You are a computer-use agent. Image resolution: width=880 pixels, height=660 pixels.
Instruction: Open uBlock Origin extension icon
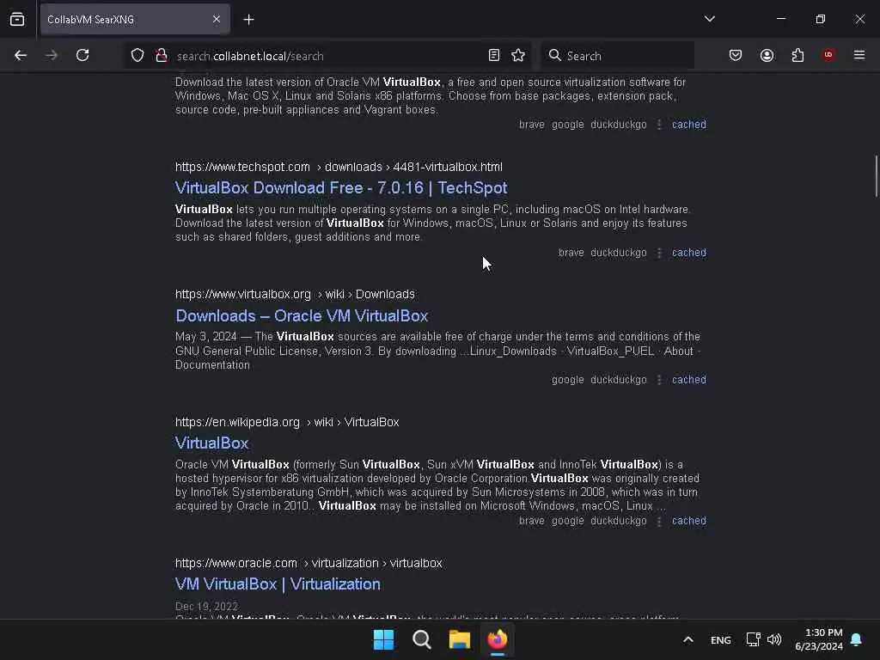click(828, 55)
